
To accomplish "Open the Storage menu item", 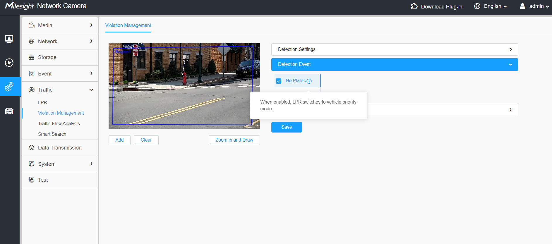I will 60,57.
